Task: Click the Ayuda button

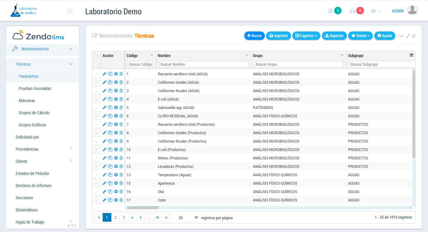Action: (385, 36)
